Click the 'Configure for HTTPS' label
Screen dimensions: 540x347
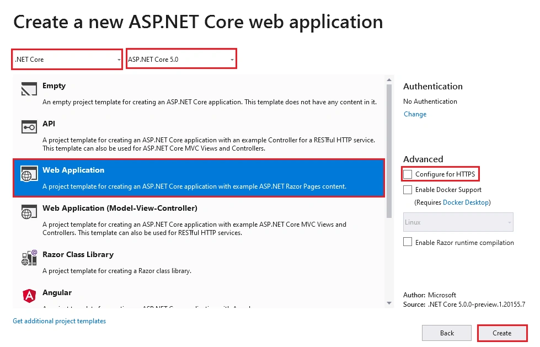pos(445,174)
